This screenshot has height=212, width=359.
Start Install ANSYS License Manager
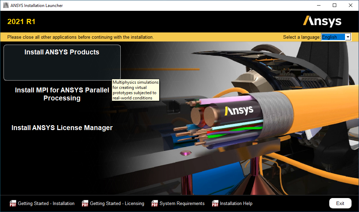62,128
